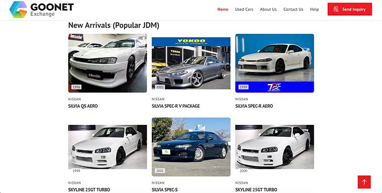Viewport: 382px width, 193px height.
Task: Open the 2000 white Skyline 25GT Turbo photo
Action: tap(275, 147)
